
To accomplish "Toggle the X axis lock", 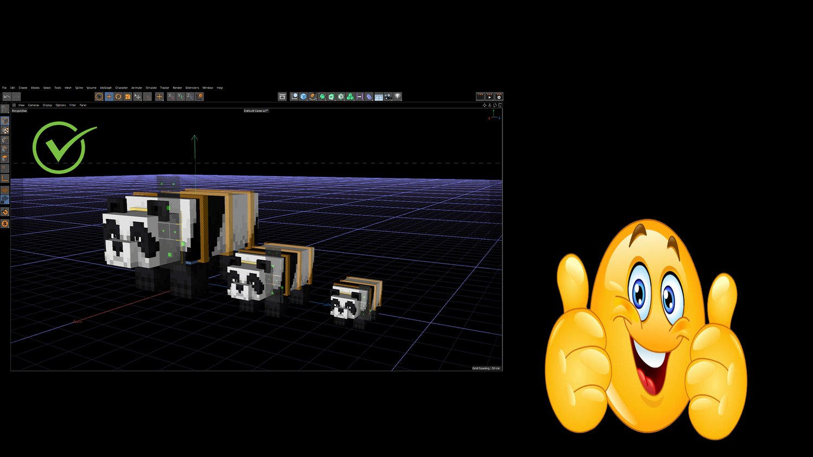I will 171,96.
